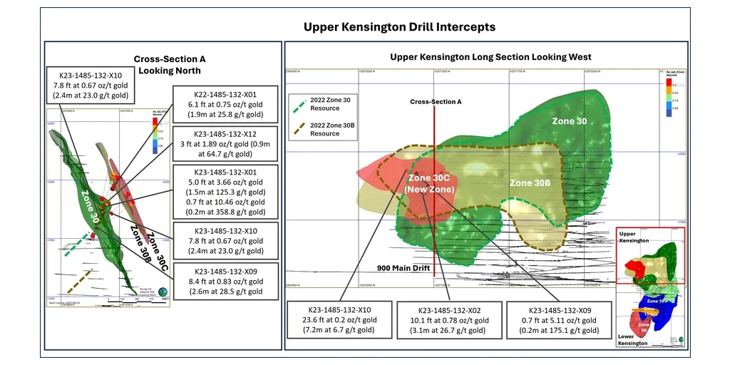Click the brown dashed line icon in the long section legend
The image size is (730, 365).
coord(299,130)
